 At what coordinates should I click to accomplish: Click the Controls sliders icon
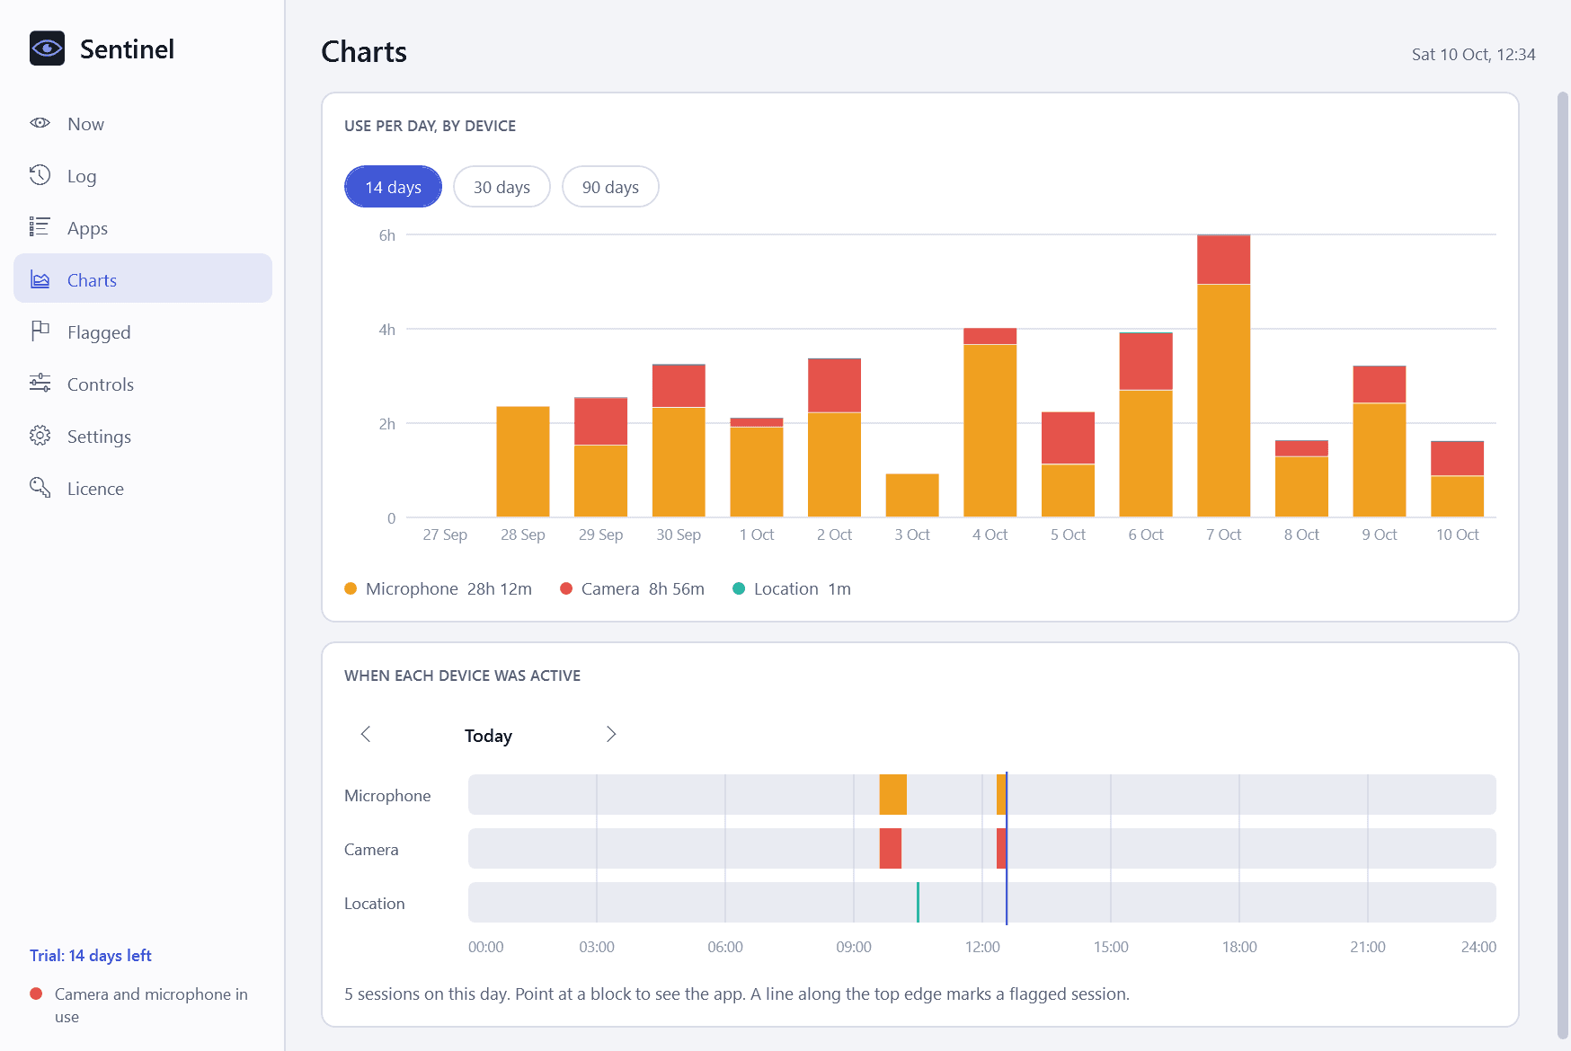[40, 383]
